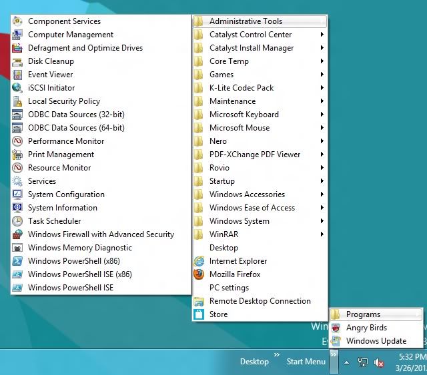This screenshot has height=375, width=427.
Task: Select the Programs folder entry
Action: point(376,314)
